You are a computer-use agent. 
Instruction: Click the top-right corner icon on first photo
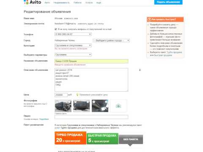point(69,102)
